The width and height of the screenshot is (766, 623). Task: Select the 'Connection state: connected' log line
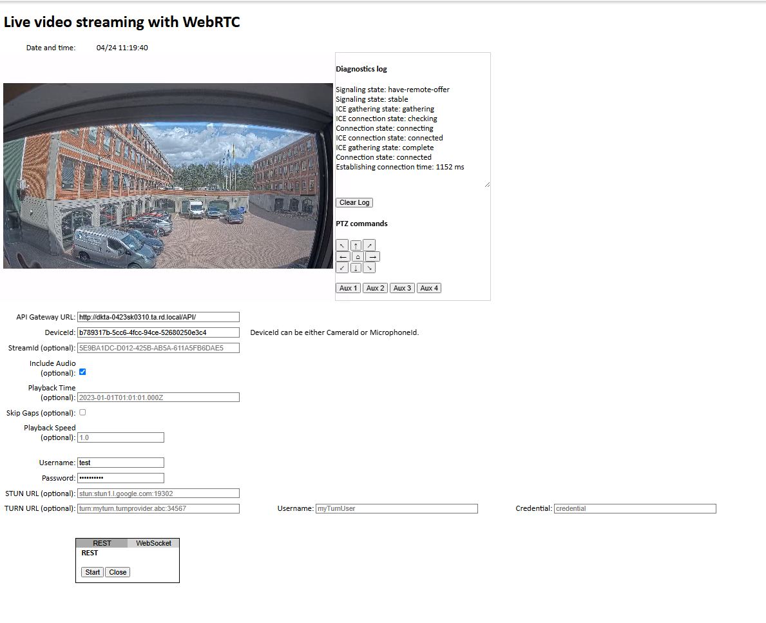383,157
